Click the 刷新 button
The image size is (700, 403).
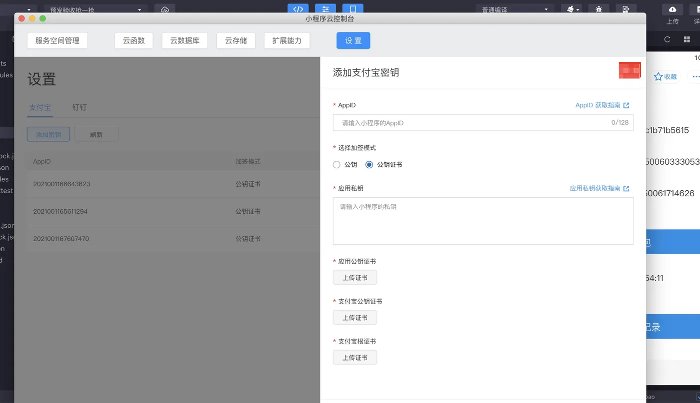[96, 134]
